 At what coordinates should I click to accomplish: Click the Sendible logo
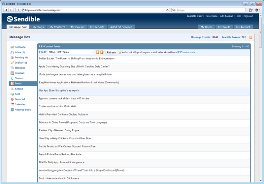(23, 19)
